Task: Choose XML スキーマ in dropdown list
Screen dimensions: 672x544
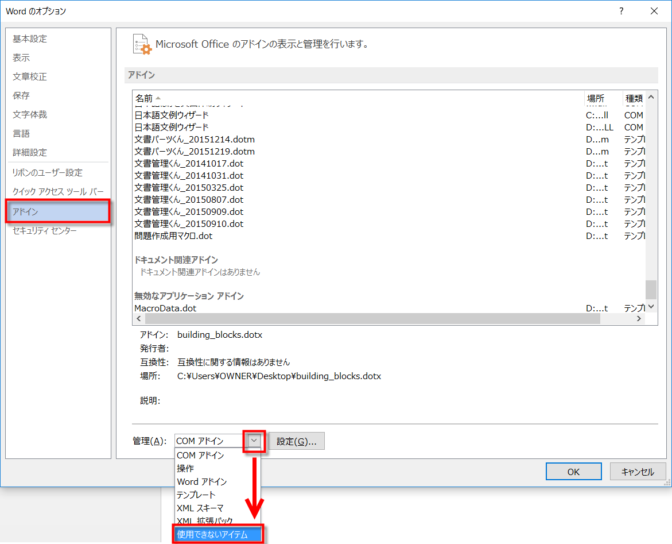Action: click(200, 508)
